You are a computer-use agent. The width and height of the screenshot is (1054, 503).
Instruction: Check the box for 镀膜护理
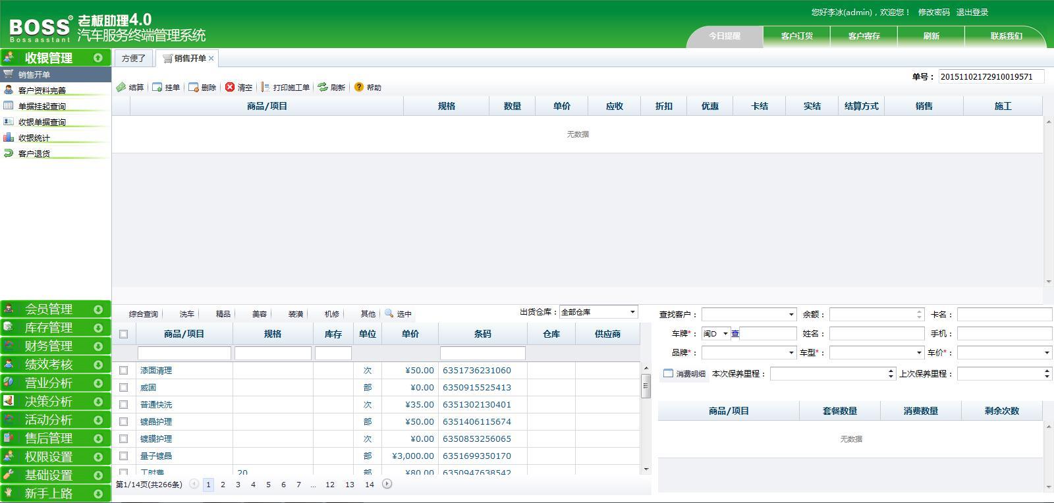click(x=123, y=438)
